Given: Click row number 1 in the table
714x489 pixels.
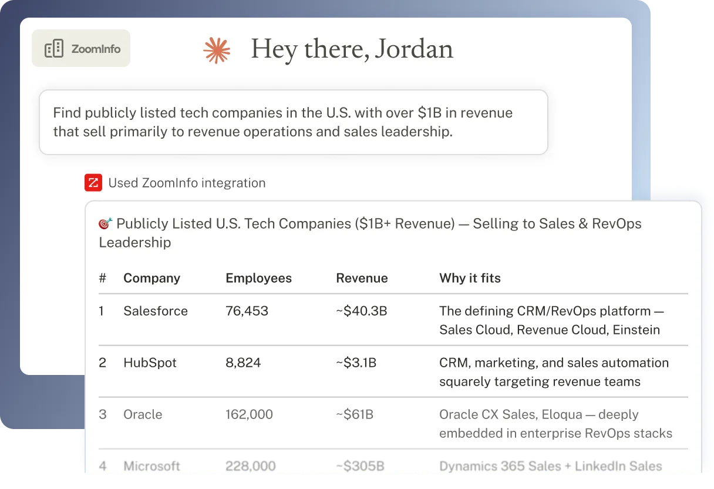Looking at the screenshot, I should [x=101, y=311].
